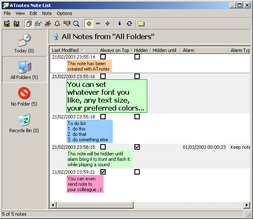Viewport: 253px width, 219px height.
Task: Click the yellow folder toolbar icon
Action: [x=141, y=24]
